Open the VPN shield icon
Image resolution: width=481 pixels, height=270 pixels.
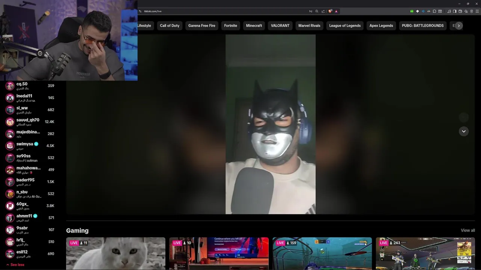472,11
